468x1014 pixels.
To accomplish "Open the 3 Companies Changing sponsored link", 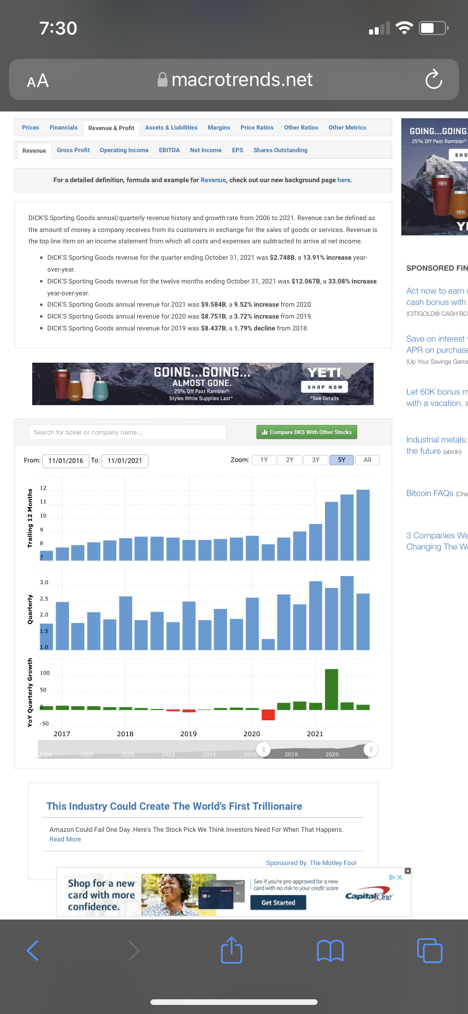I will [437, 541].
